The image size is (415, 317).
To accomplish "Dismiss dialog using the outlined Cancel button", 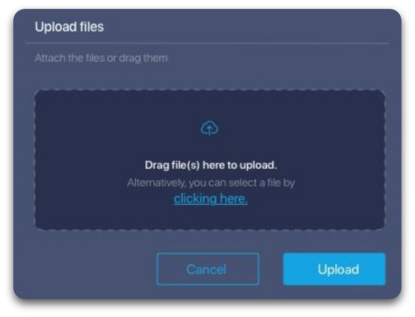I will click(207, 269).
